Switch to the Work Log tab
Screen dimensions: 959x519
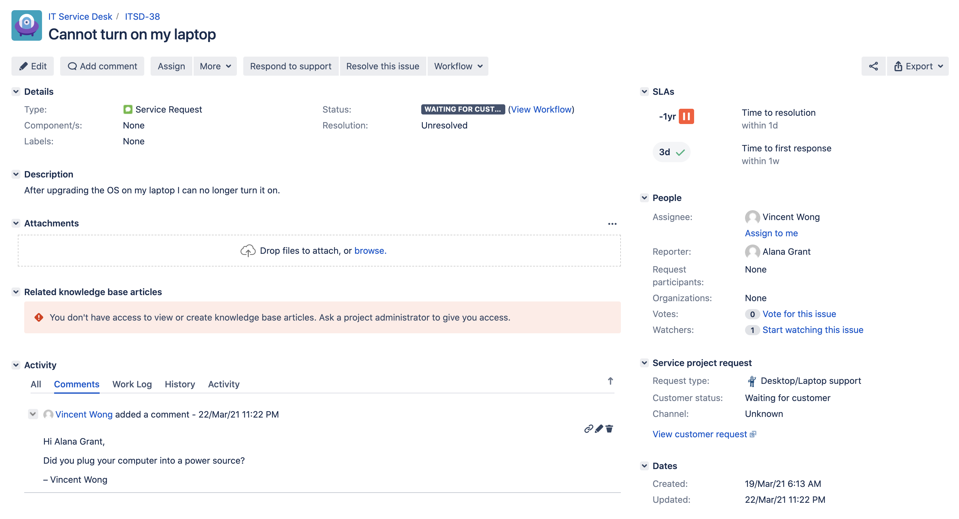pyautogui.click(x=132, y=384)
